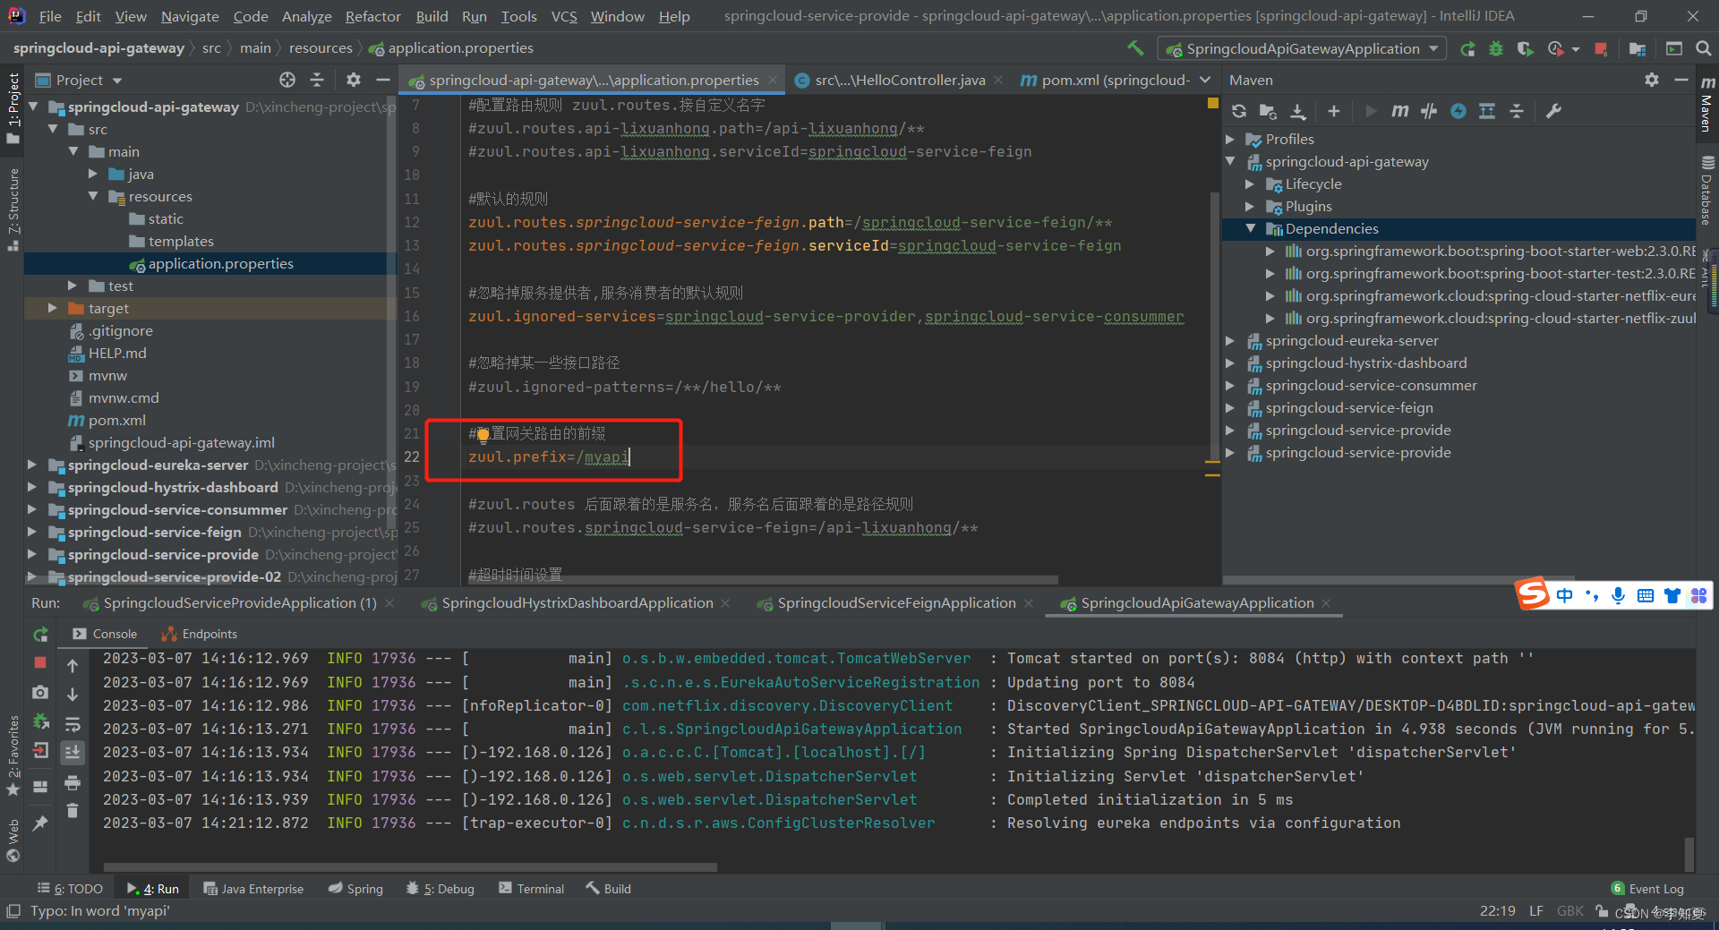Reimport all Maven projects

click(1239, 111)
